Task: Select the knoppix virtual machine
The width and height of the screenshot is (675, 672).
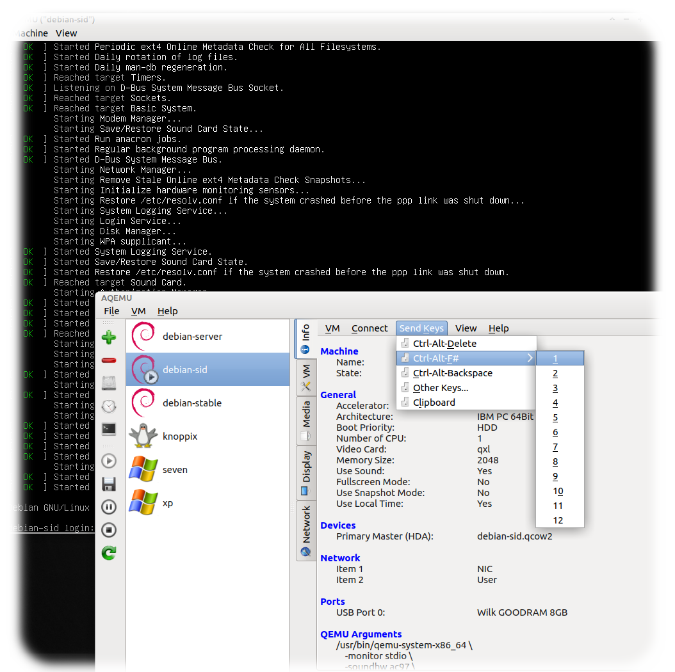Action: [208, 436]
